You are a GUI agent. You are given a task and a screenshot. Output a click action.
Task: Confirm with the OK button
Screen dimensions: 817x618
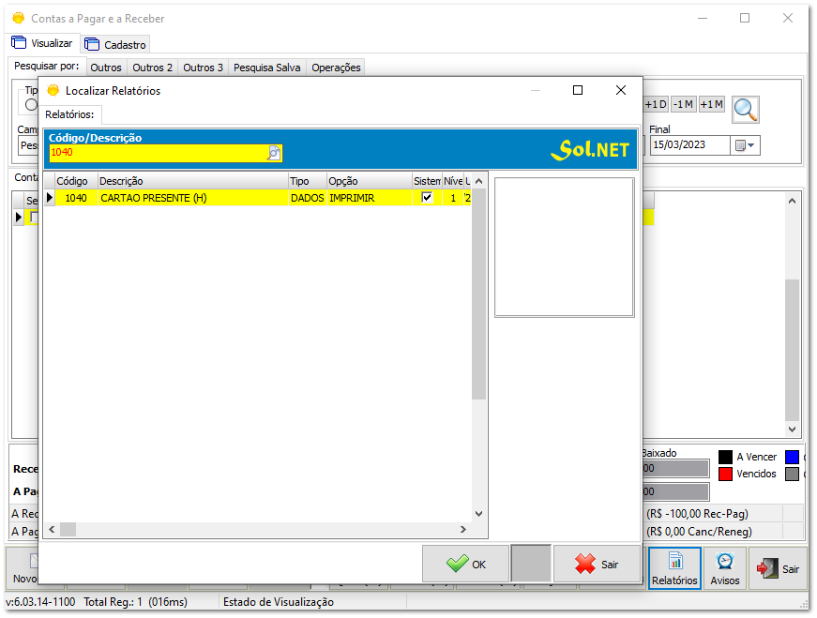click(466, 564)
